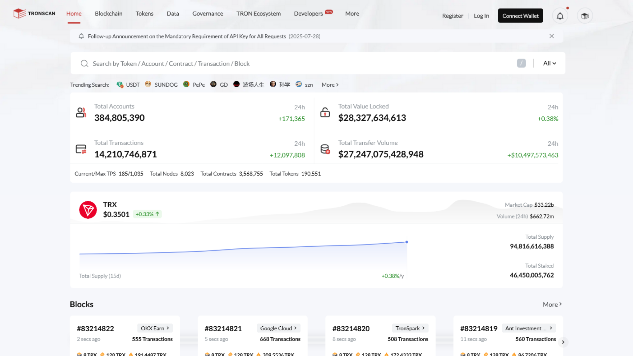Click the cube icon beside notifications
This screenshot has width=633, height=356.
click(x=585, y=16)
